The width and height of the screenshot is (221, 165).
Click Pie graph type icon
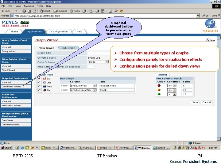[x=45, y=90]
